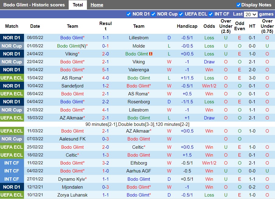Image resolution: width=275 pixels, height=199 pixels.
Task: Open the Lillestrom team link from 08/05/22
Action: coord(139,38)
